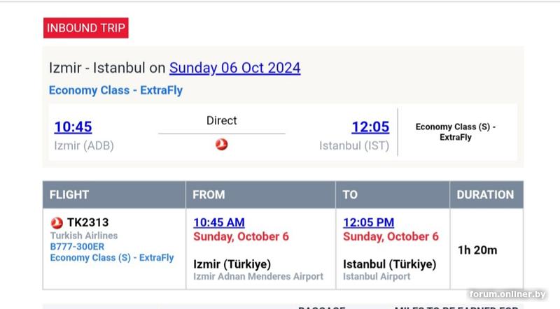Image resolution: width=560 pixels, height=309 pixels.
Task: Select the FLIGHT column header
Action: pyautogui.click(x=69, y=194)
